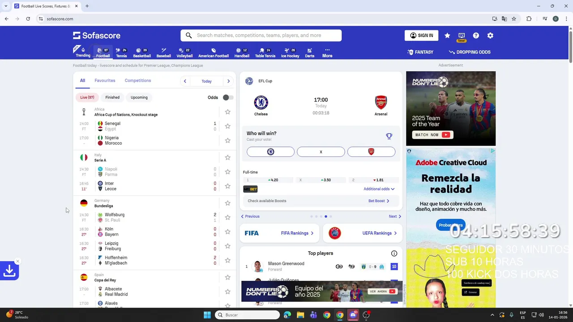Select the Table Tennis sport icon
Screen dimensions: 573x322
(265, 53)
